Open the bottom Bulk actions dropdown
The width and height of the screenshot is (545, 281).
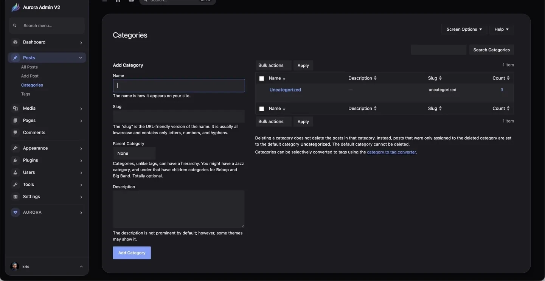273,121
